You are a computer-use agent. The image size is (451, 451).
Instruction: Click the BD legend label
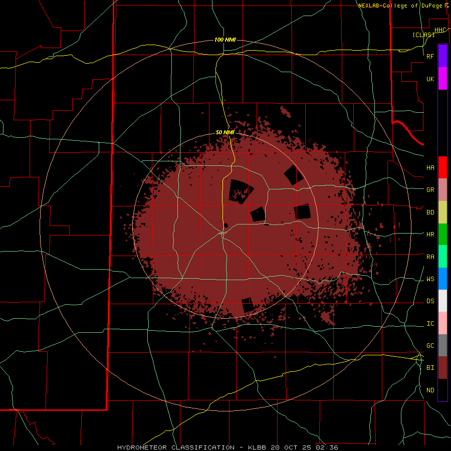click(x=430, y=212)
